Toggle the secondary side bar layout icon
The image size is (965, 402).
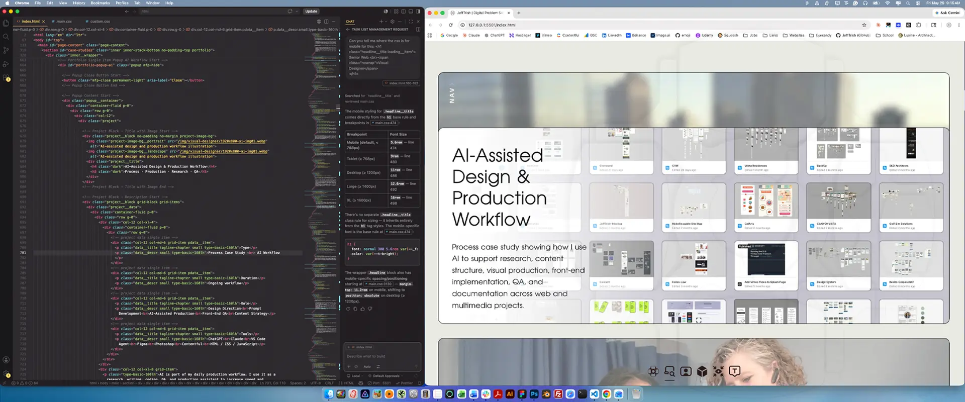418,11
